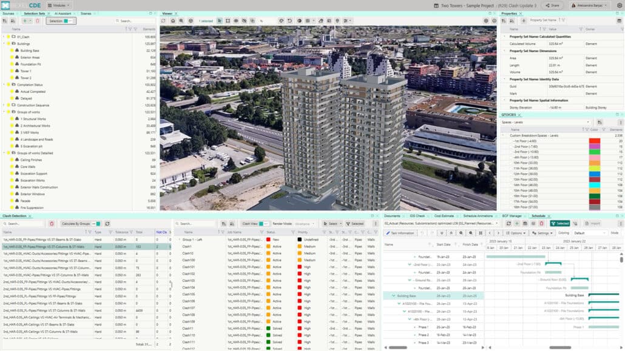Click the Task Information button
This screenshot has height=351, width=625.
pos(400,233)
